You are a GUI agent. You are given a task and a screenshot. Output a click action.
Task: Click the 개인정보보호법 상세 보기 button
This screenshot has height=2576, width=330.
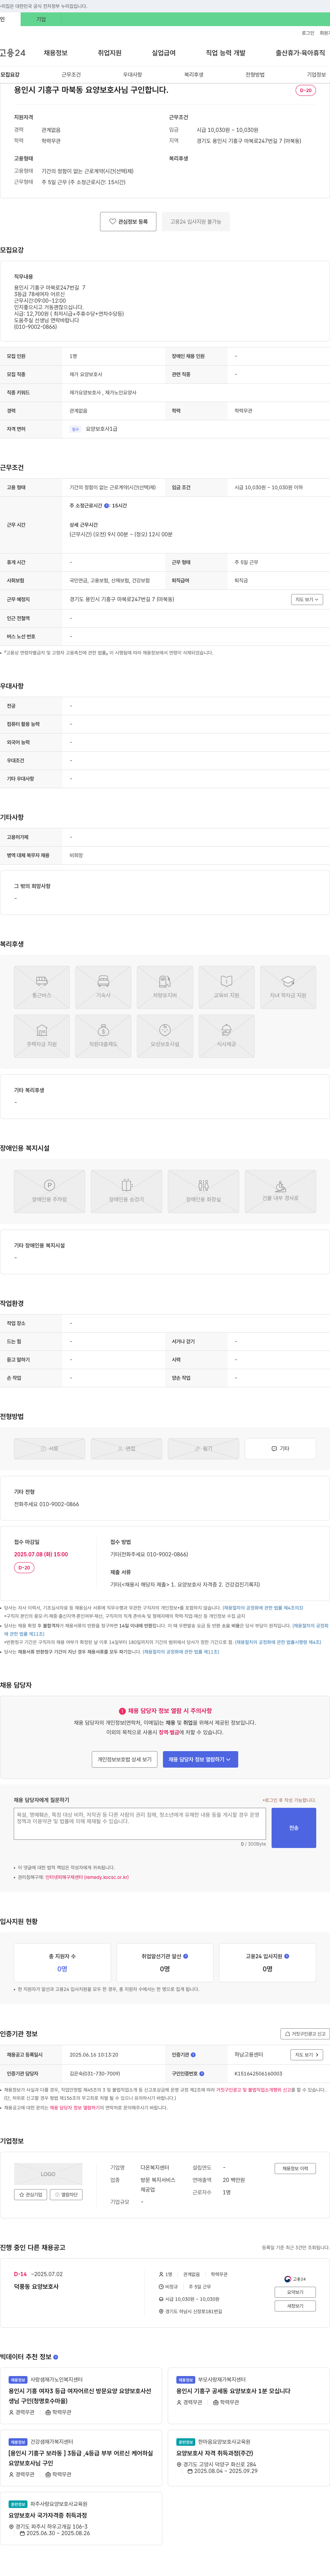pos(125,1759)
